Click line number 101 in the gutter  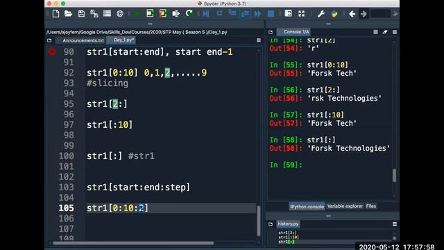(x=67, y=166)
